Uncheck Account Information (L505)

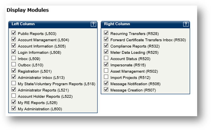coord(14,46)
